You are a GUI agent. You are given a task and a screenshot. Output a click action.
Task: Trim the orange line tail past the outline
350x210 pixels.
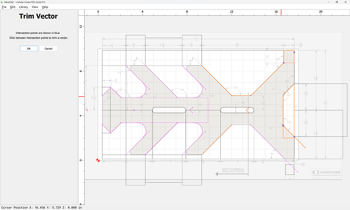pos(300,143)
